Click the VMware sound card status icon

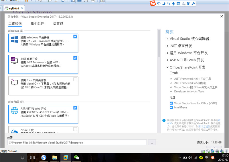[222, 151]
